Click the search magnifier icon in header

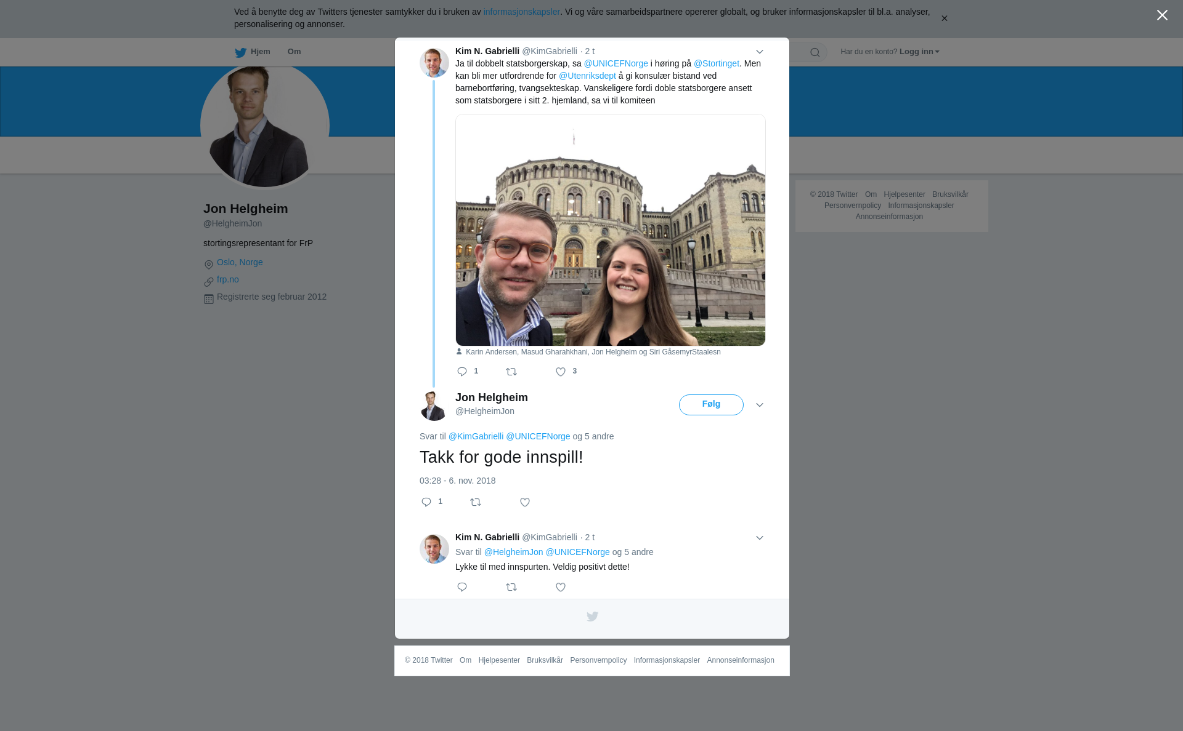coord(815,52)
